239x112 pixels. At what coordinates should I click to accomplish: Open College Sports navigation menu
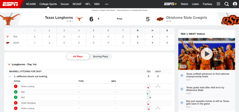click(x=48, y=4)
